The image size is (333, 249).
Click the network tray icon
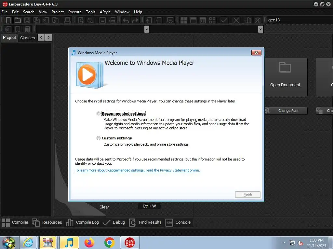(292, 243)
